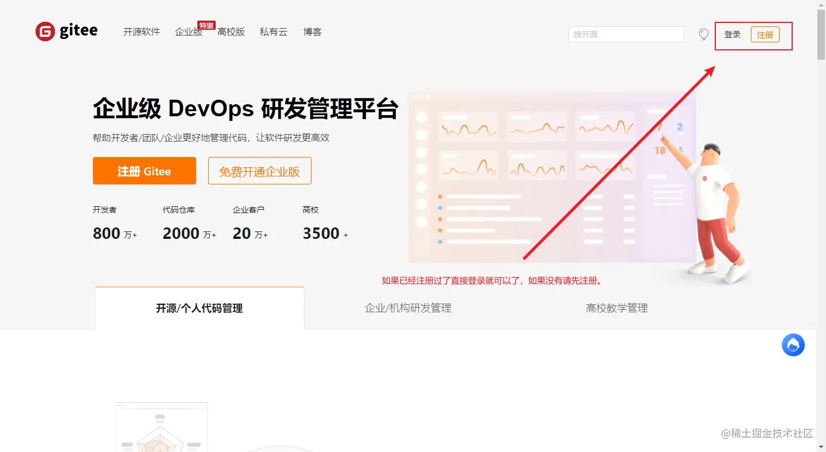Click the 搜开源 search field
Screen dimensions: 826x452
tap(626, 34)
